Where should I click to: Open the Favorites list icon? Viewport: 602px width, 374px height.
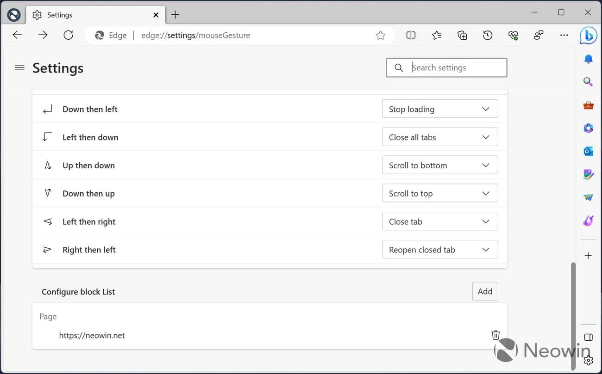pyautogui.click(x=437, y=35)
